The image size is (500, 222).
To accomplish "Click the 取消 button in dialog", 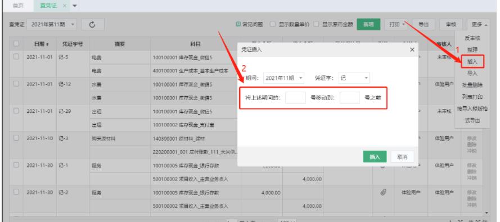I will pos(402,157).
